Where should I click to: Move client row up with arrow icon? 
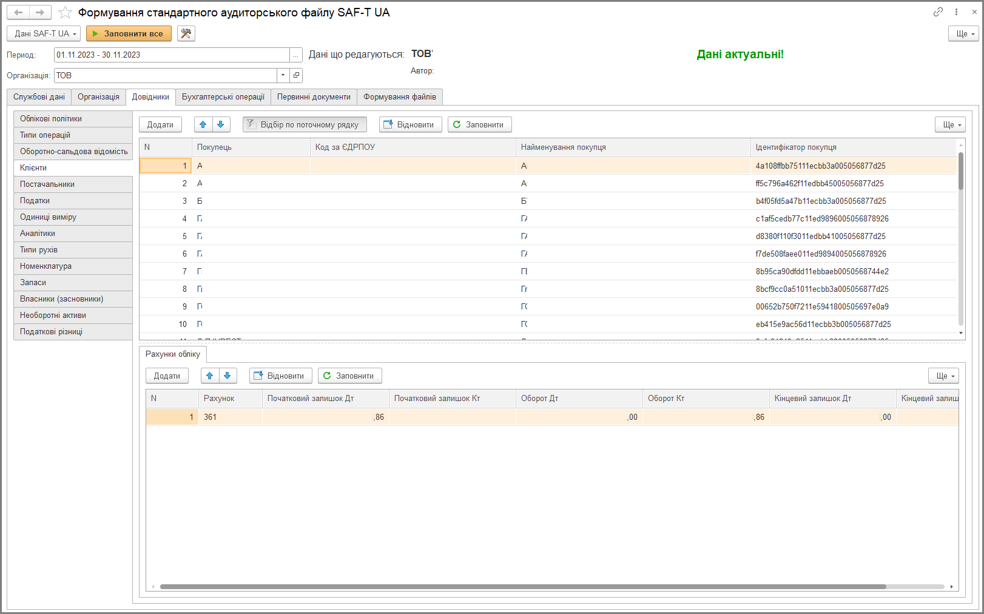(x=203, y=124)
